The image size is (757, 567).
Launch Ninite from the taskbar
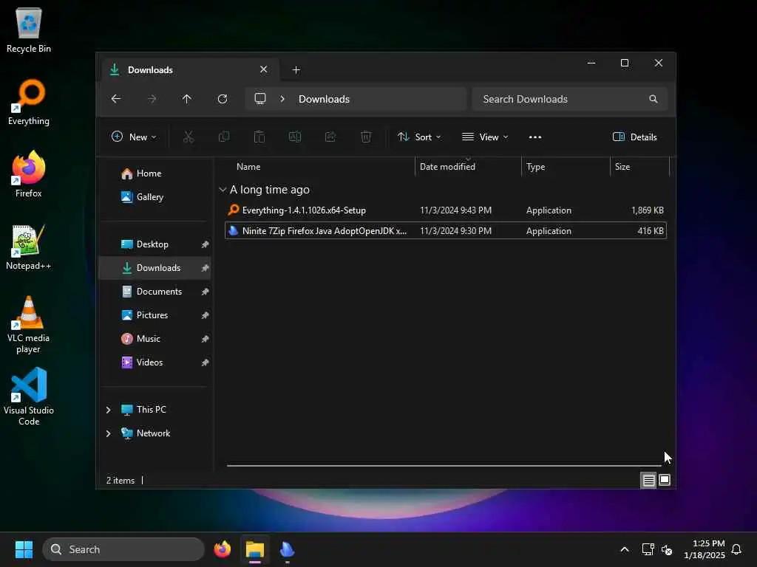click(x=288, y=549)
